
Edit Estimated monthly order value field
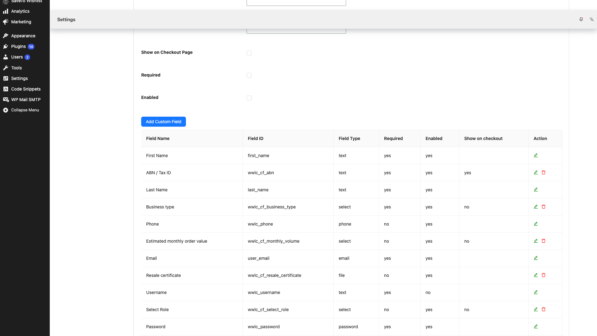pos(536,241)
